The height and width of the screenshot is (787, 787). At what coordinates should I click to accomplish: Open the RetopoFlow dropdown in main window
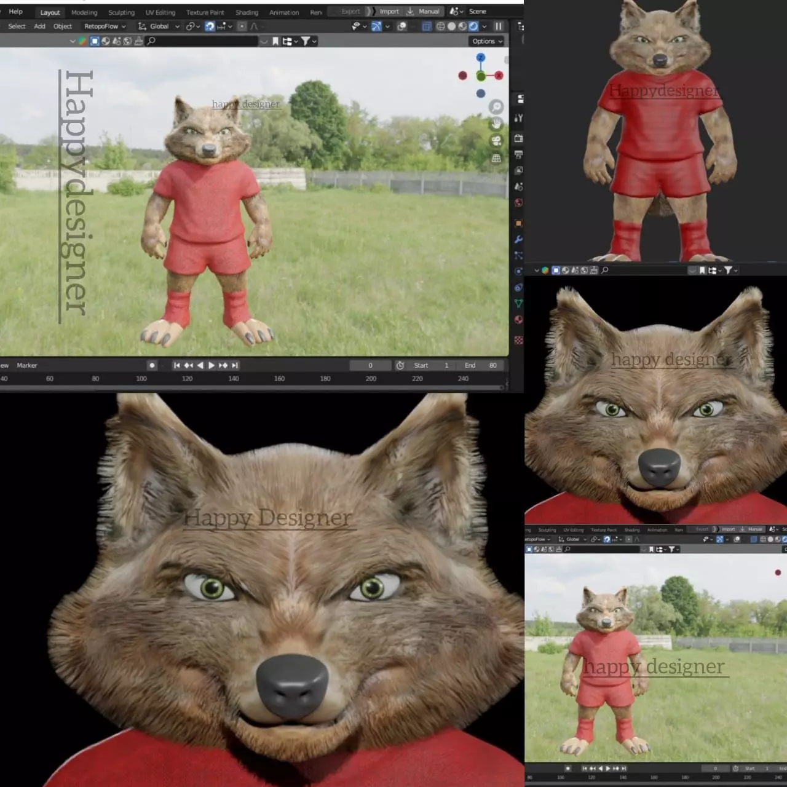tap(105, 26)
